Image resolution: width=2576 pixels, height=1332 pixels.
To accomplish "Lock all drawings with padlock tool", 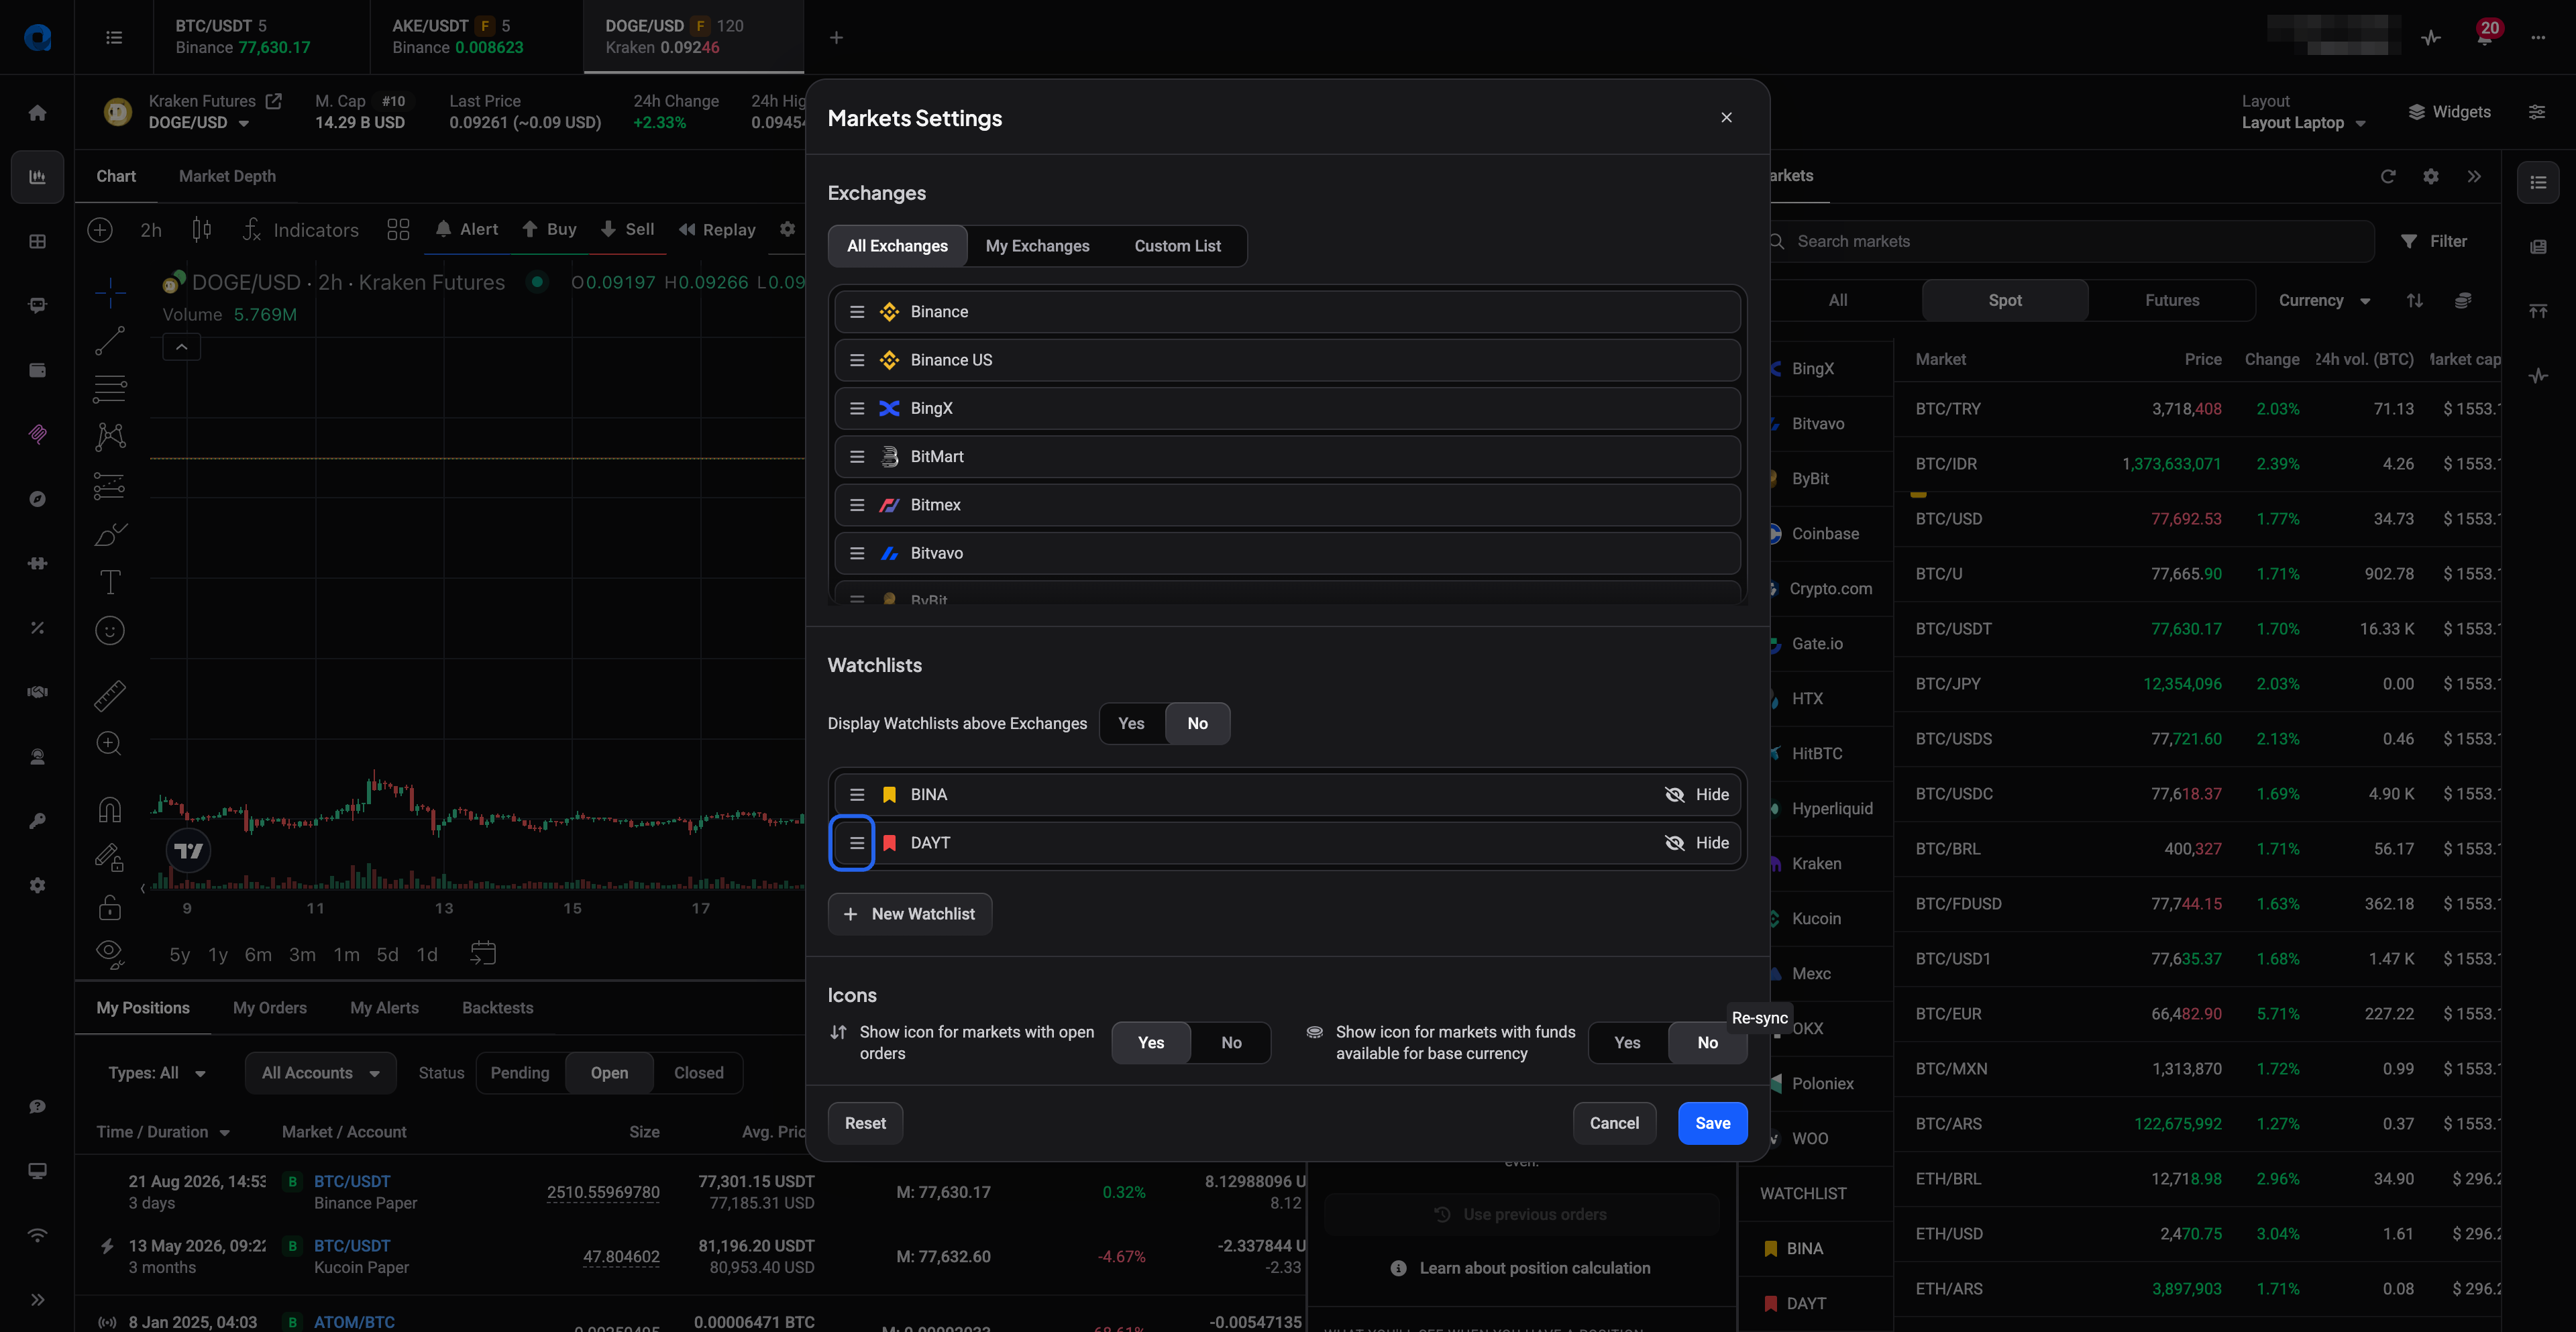I will [x=110, y=907].
